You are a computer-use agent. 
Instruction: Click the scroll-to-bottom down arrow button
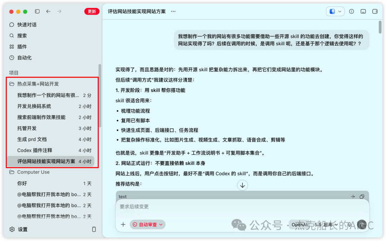pos(242,185)
